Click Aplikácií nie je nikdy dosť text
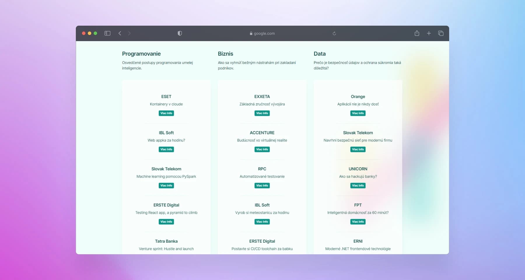The height and width of the screenshot is (280, 525). pyautogui.click(x=358, y=104)
